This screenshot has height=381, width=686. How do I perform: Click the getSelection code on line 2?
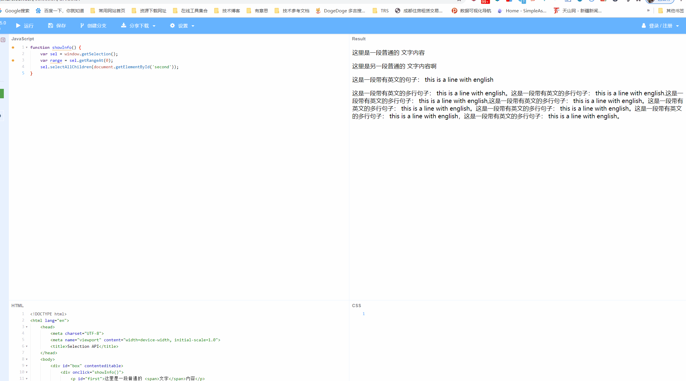96,54
